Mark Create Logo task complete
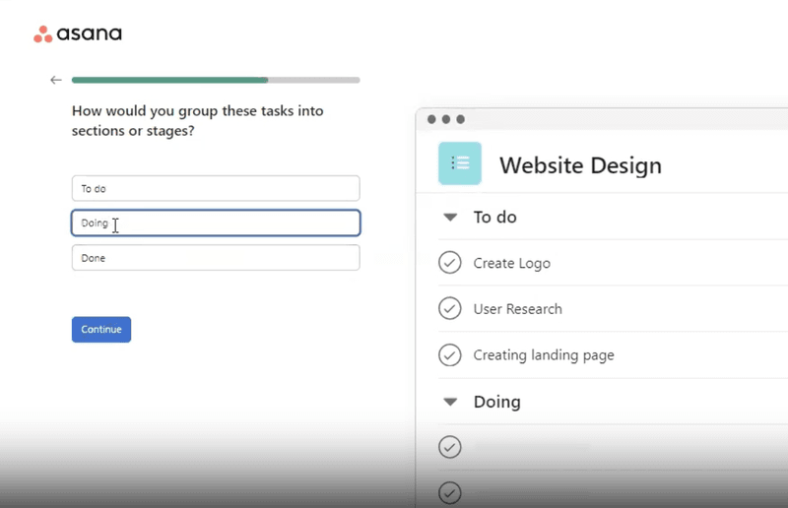 449,263
